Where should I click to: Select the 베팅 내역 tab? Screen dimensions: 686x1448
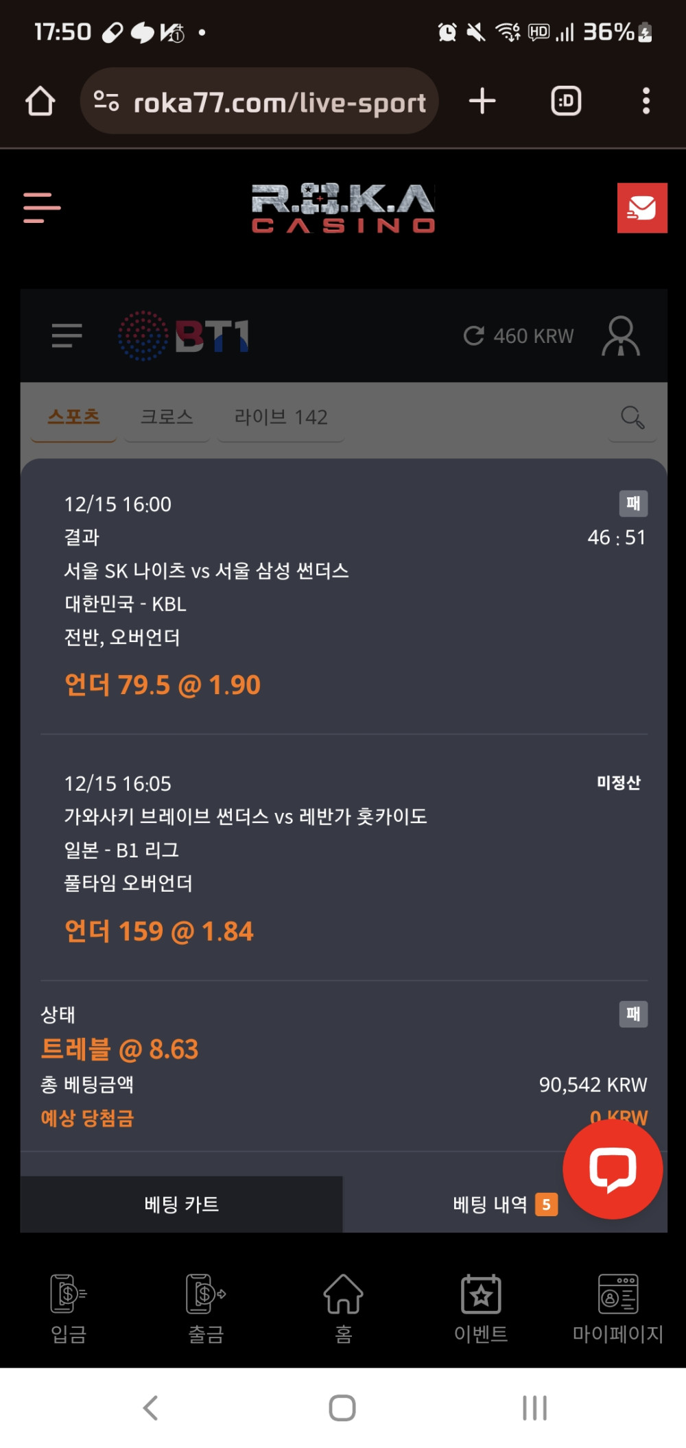(491, 1204)
